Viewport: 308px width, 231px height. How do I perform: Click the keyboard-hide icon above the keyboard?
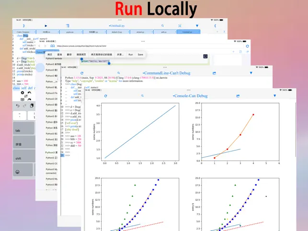point(23,100)
